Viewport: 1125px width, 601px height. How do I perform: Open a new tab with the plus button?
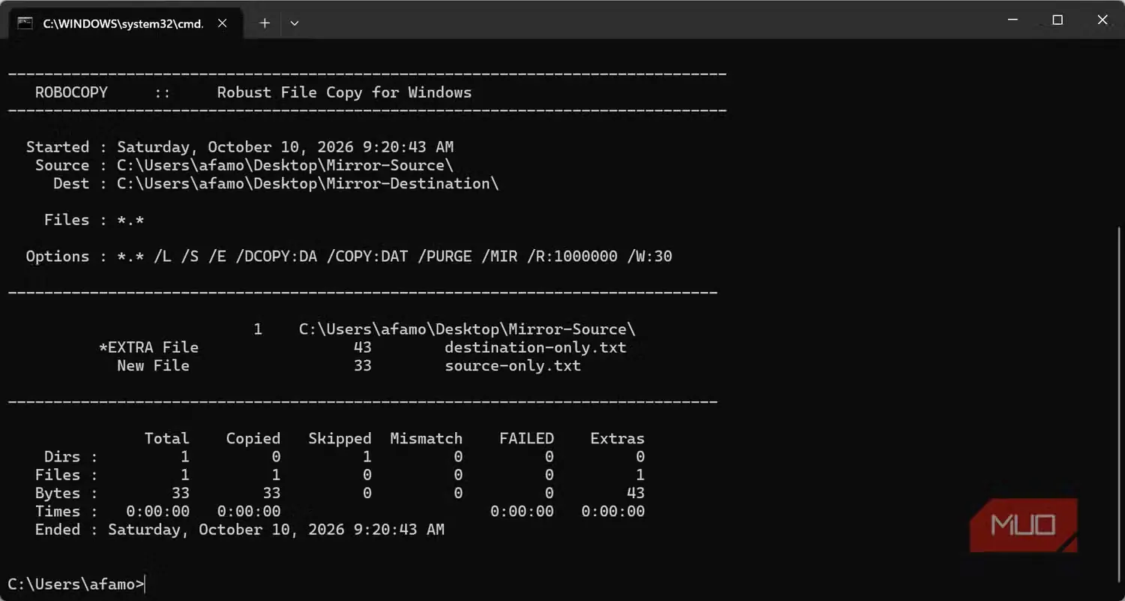tap(264, 23)
